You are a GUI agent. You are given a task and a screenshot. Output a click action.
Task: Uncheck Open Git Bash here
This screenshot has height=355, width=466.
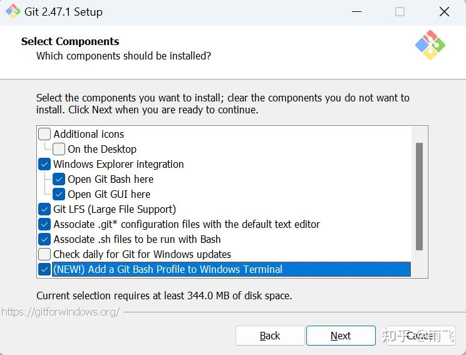pyautogui.click(x=59, y=179)
